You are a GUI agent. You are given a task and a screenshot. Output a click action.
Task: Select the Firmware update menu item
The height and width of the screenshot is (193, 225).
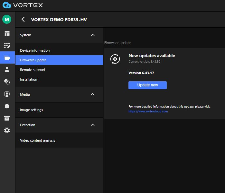pos(59,60)
